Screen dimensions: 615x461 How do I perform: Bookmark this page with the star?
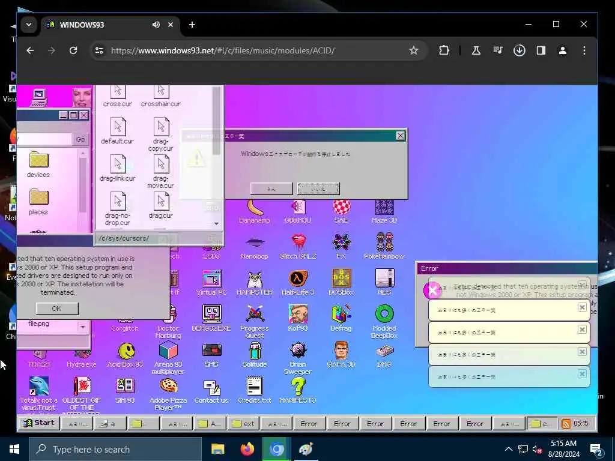[x=413, y=50]
